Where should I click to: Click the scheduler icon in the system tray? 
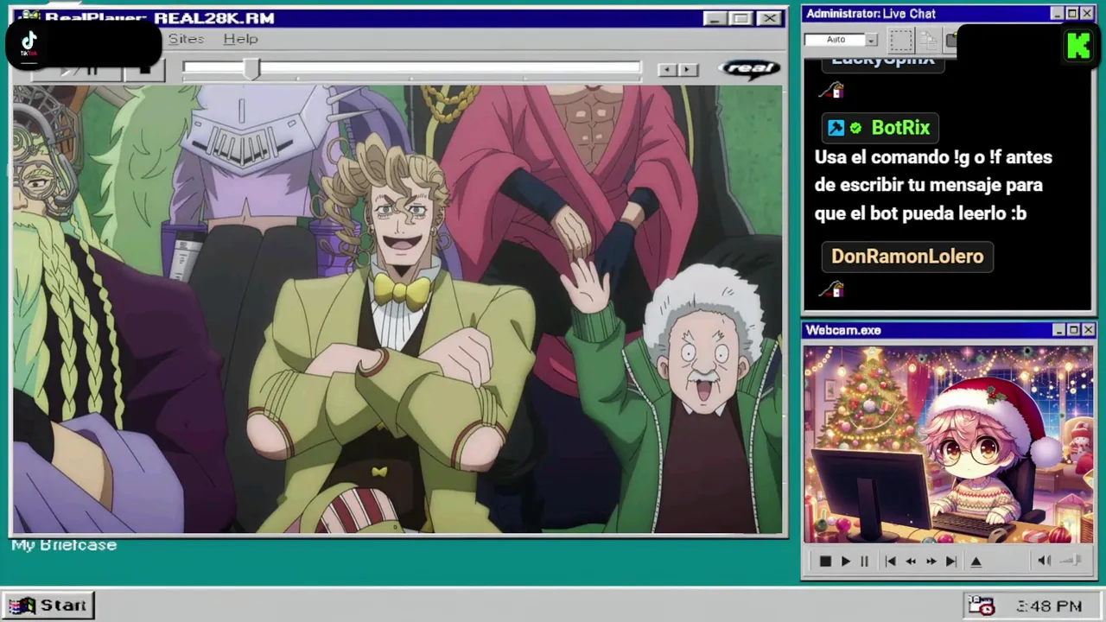click(x=981, y=606)
